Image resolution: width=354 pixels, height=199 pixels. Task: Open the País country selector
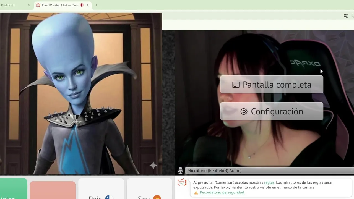101,189
